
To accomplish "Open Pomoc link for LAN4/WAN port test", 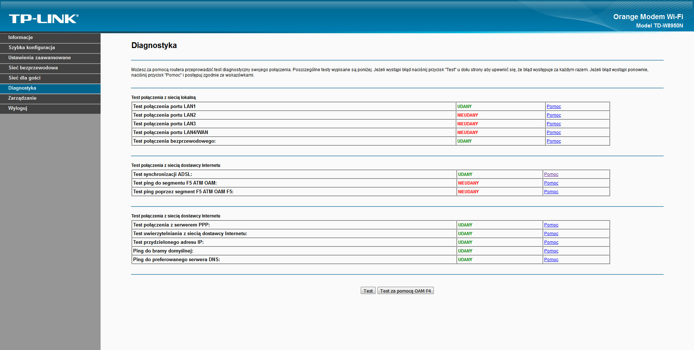I will point(554,133).
